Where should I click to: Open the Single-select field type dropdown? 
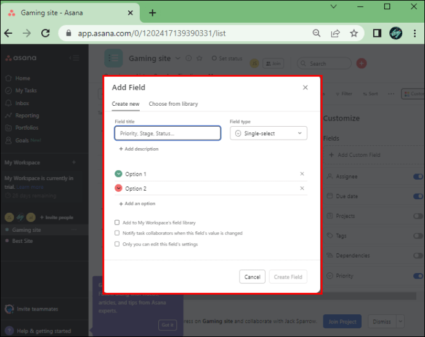click(269, 133)
